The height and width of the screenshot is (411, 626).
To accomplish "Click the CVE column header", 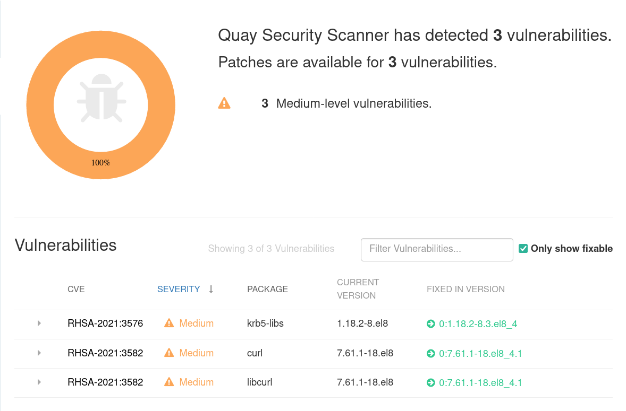I will 76,289.
